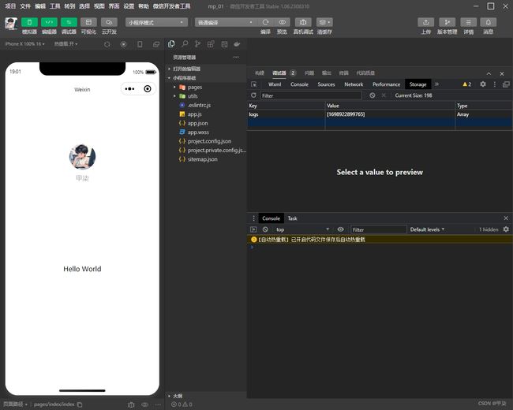Screen dimensions: 513x410
Task: Click the warnings count badge
Action: coord(467,84)
